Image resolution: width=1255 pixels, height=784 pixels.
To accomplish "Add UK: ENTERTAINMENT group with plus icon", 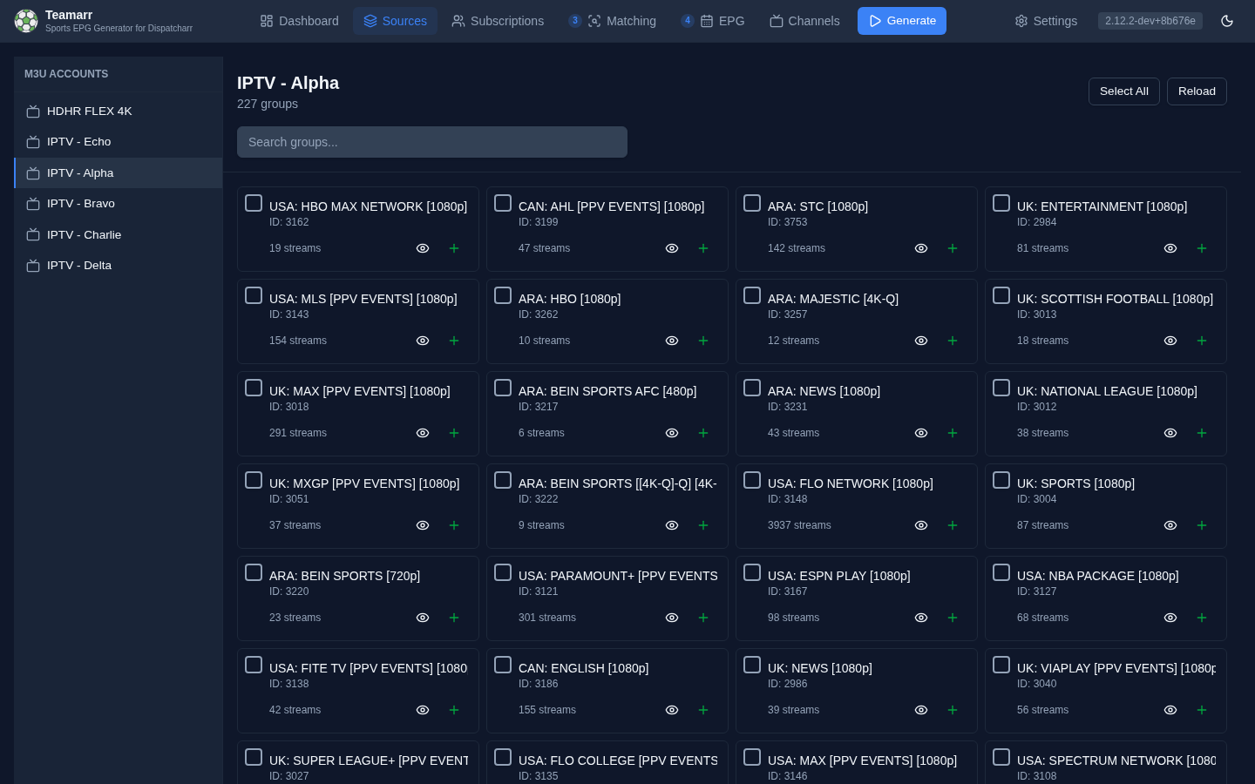I will coord(1202,248).
